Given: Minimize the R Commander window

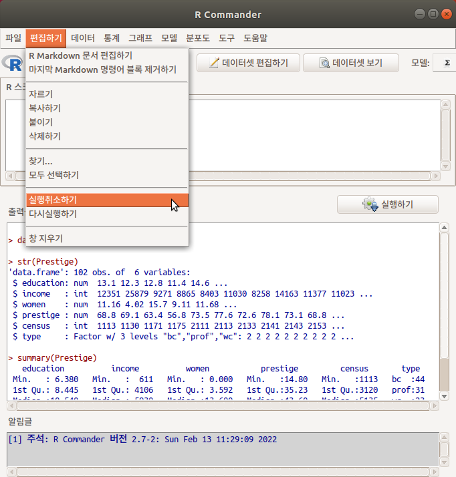Looking at the screenshot, I should [419, 14].
